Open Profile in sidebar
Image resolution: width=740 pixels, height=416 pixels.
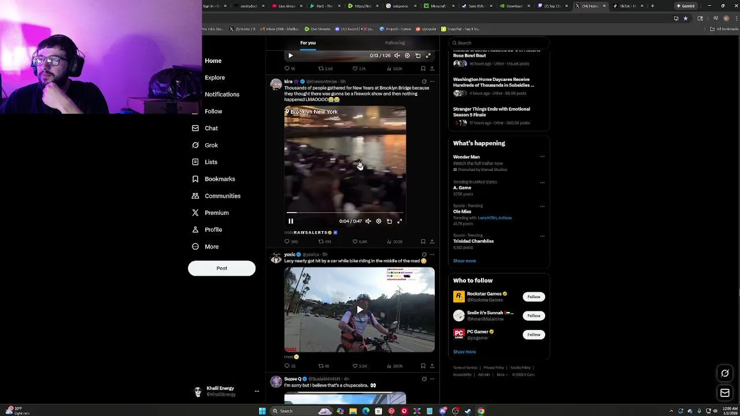[207, 229]
